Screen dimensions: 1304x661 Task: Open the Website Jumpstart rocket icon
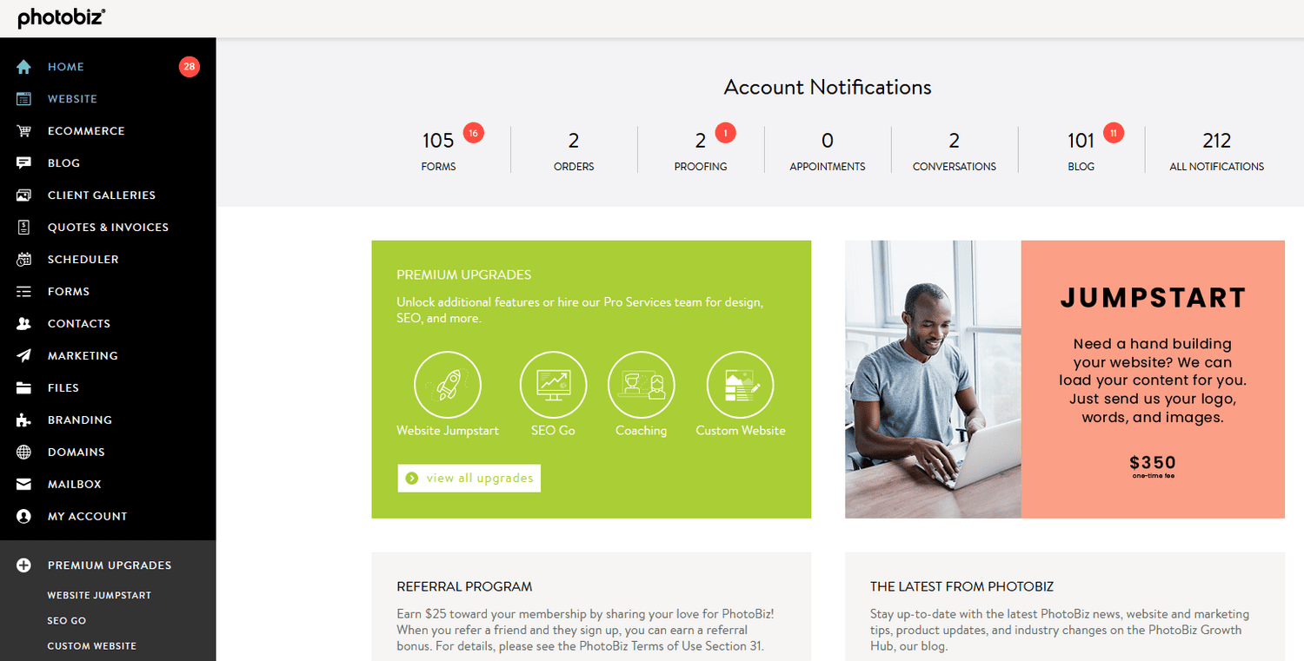448,384
